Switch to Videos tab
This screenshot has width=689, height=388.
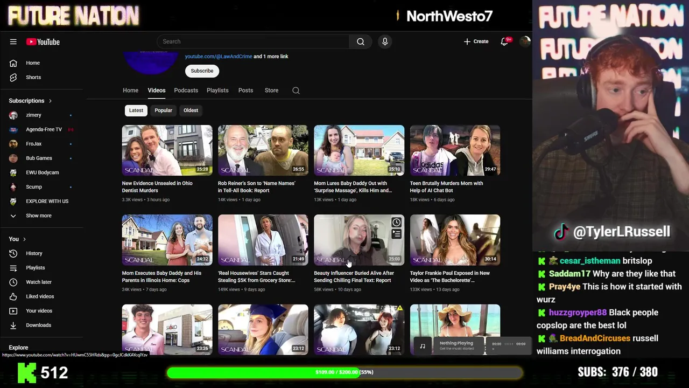[157, 91]
